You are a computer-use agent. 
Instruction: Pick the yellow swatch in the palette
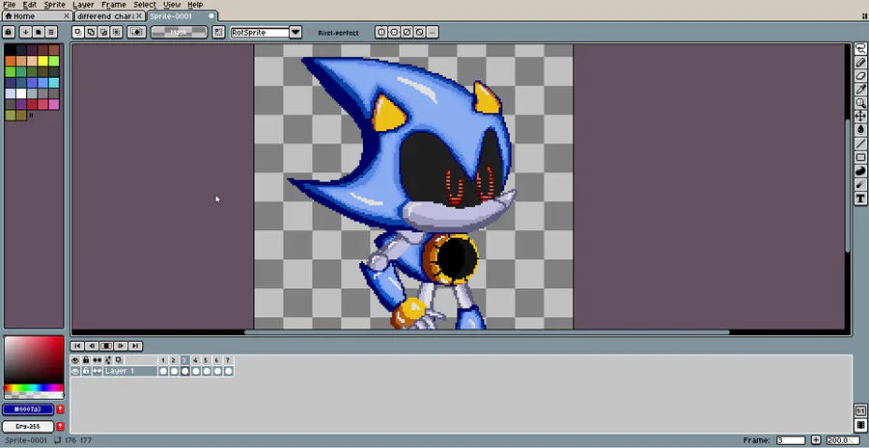click(x=42, y=61)
